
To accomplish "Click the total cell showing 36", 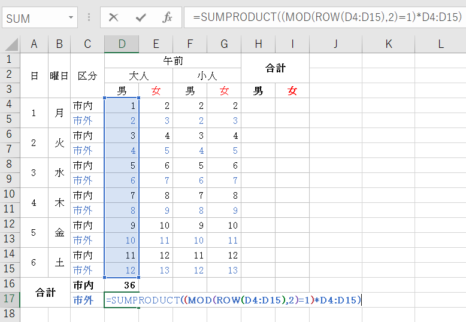I will click(x=122, y=285).
